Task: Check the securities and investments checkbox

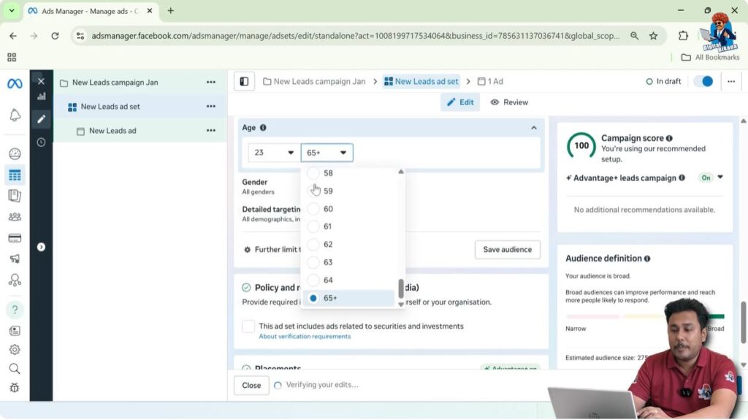Action: coord(248,326)
